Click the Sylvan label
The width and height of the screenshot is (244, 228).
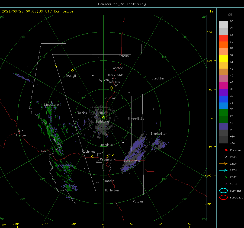[x=104, y=80]
